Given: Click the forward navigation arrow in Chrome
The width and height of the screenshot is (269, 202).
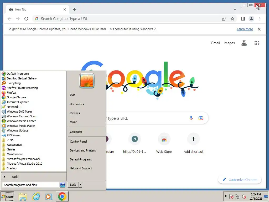Looking at the screenshot, I should (18, 19).
